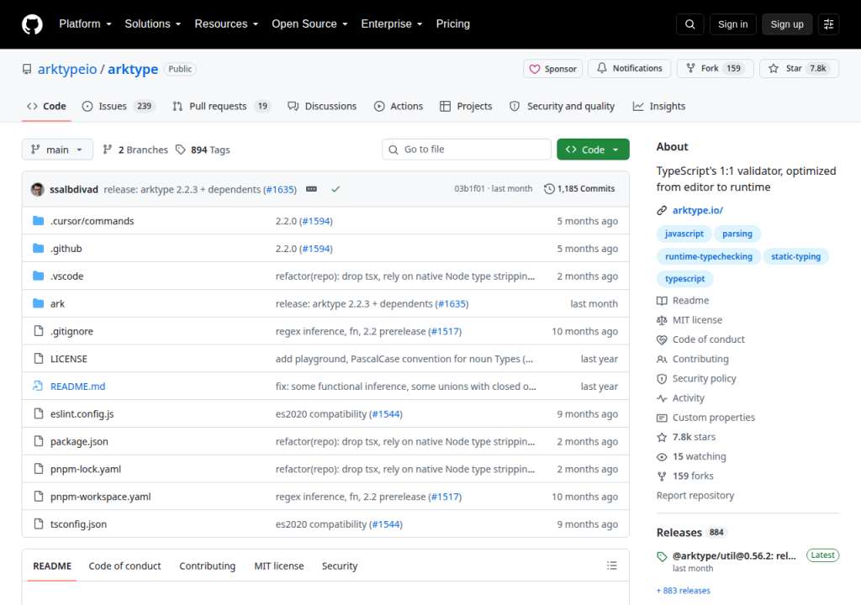The height and width of the screenshot is (605, 861).
Task: Open the appearance settings icon next to Sign up
Action: tap(828, 24)
